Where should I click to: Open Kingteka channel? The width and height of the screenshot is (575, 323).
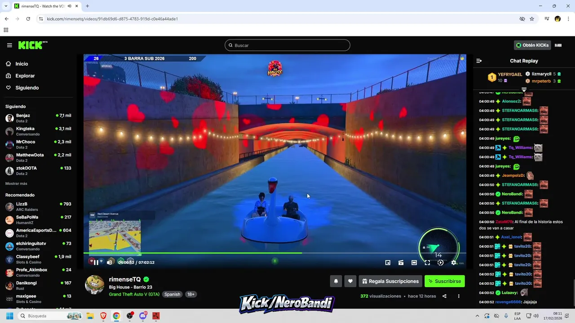[38, 131]
